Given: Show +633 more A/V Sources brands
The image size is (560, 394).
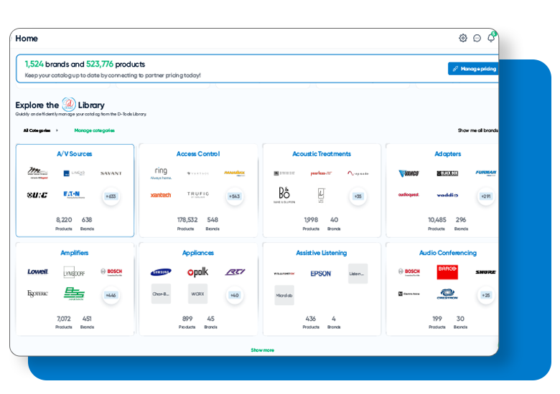Looking at the screenshot, I should point(111,196).
